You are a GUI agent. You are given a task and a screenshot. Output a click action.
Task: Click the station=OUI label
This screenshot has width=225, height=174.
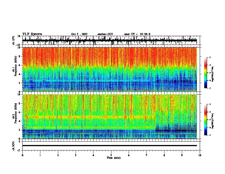(105, 34)
